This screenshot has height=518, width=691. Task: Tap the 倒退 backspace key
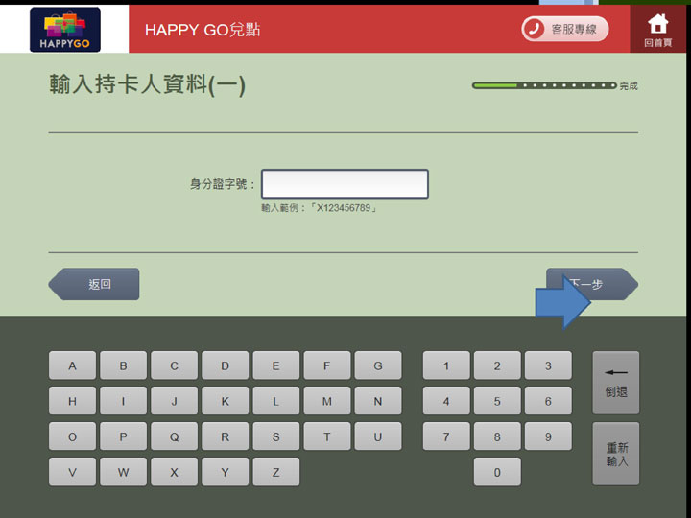tap(615, 383)
